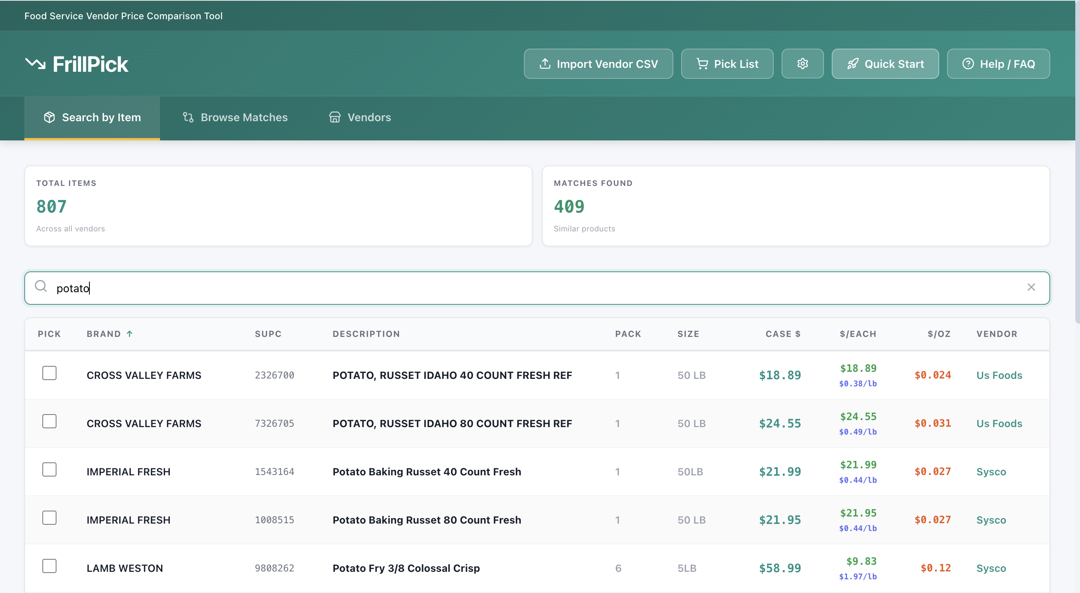Click the upload icon on Import Vendor CSV
Screen dimensions: 1080x593
[x=545, y=64]
